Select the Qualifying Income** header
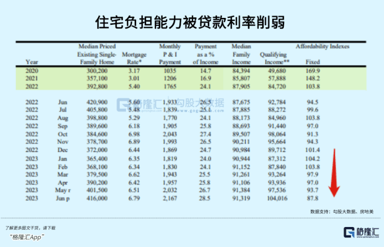 (274, 58)
